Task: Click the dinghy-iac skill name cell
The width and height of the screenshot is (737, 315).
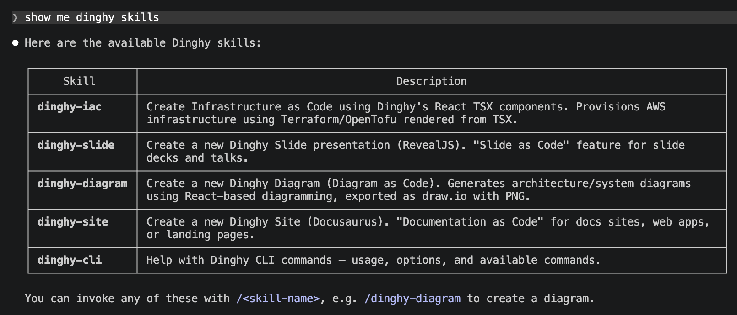Action: [70, 107]
